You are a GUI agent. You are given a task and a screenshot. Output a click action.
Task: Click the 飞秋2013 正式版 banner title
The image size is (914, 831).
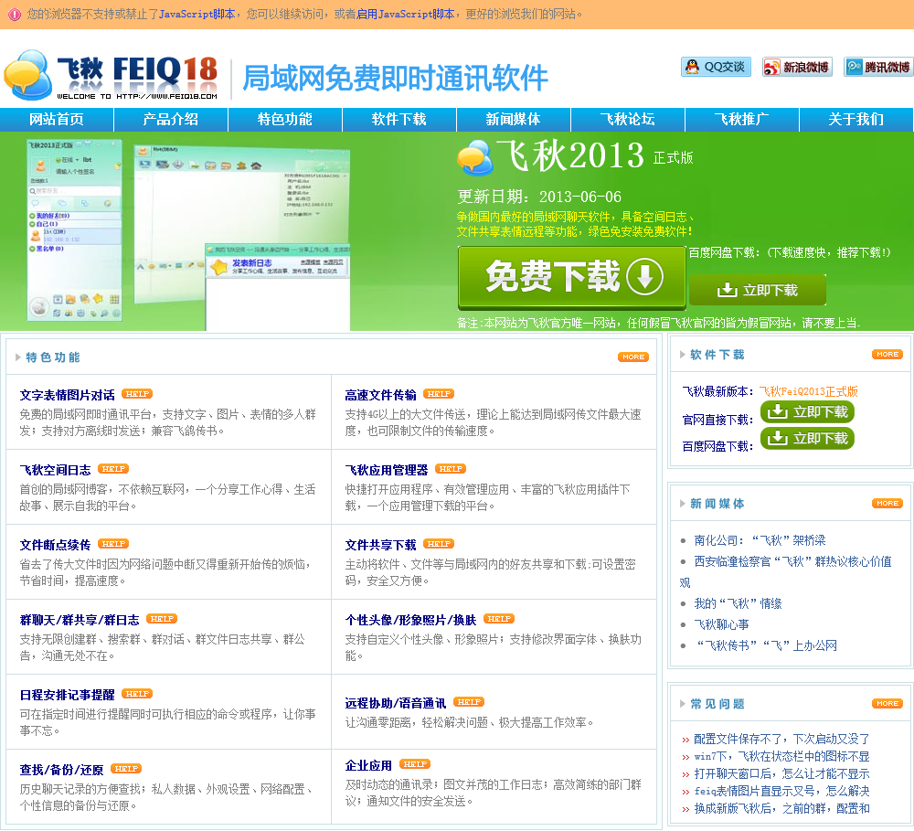[x=575, y=156]
